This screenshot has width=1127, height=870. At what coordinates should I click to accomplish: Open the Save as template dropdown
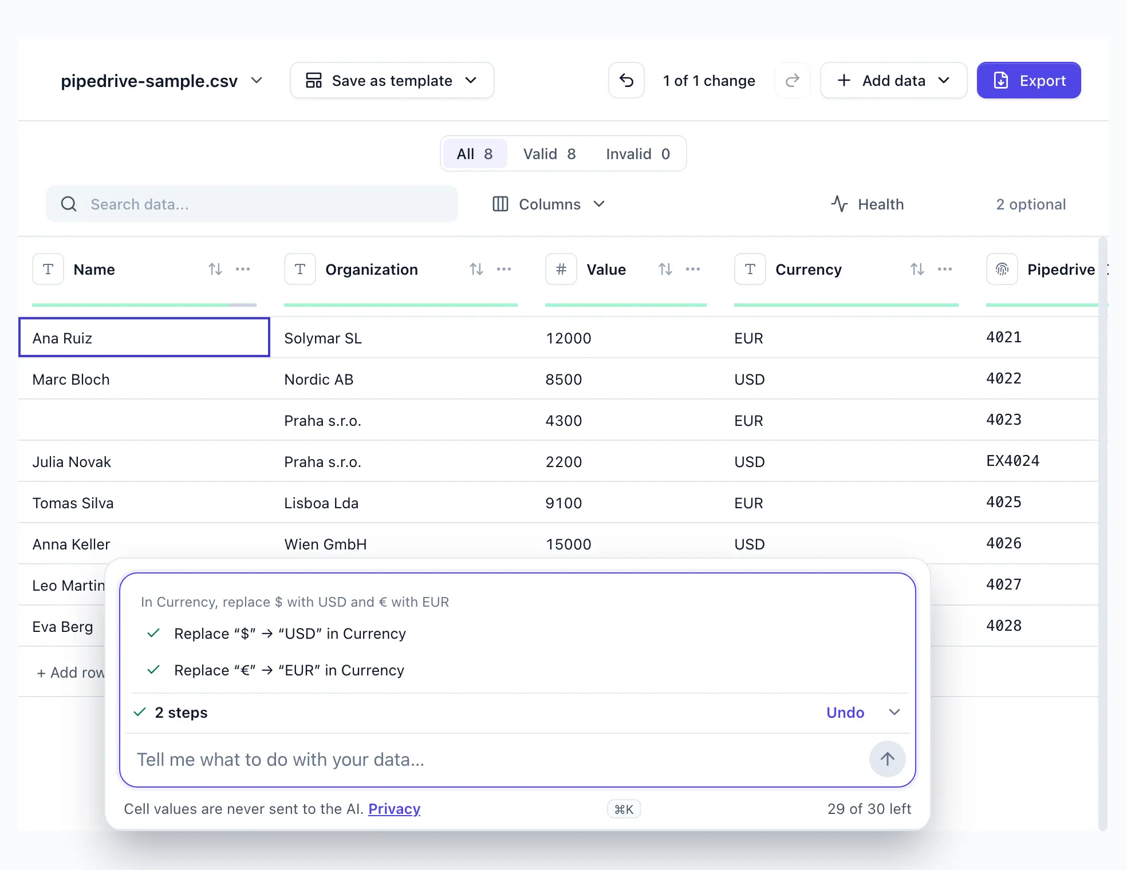(x=392, y=81)
